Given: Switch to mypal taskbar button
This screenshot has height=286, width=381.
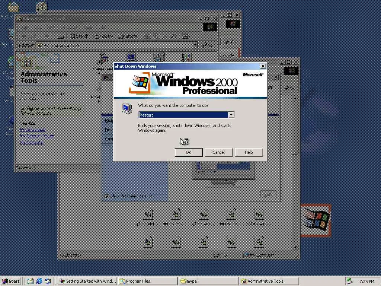Looking at the screenshot, I should tap(208, 281).
